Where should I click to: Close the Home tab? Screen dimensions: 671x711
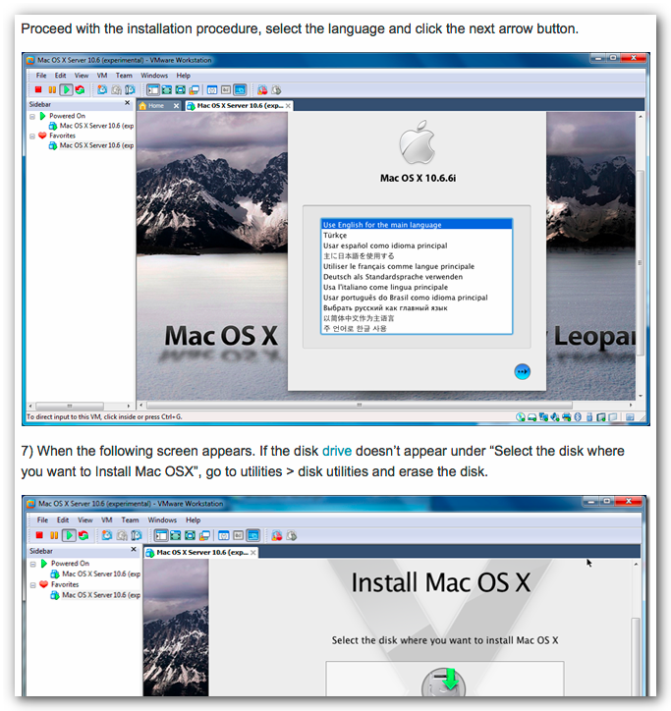pos(176,106)
